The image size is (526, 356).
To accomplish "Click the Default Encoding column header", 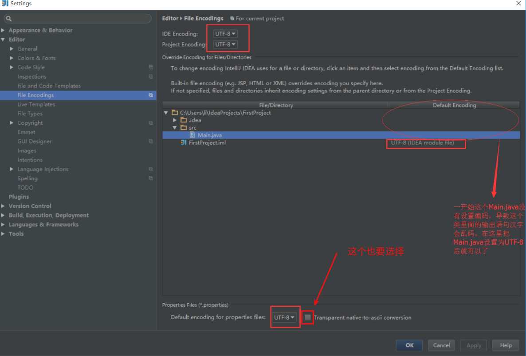I will click(455, 105).
